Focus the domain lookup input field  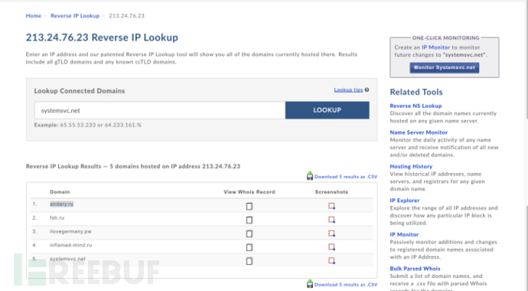[x=160, y=110]
